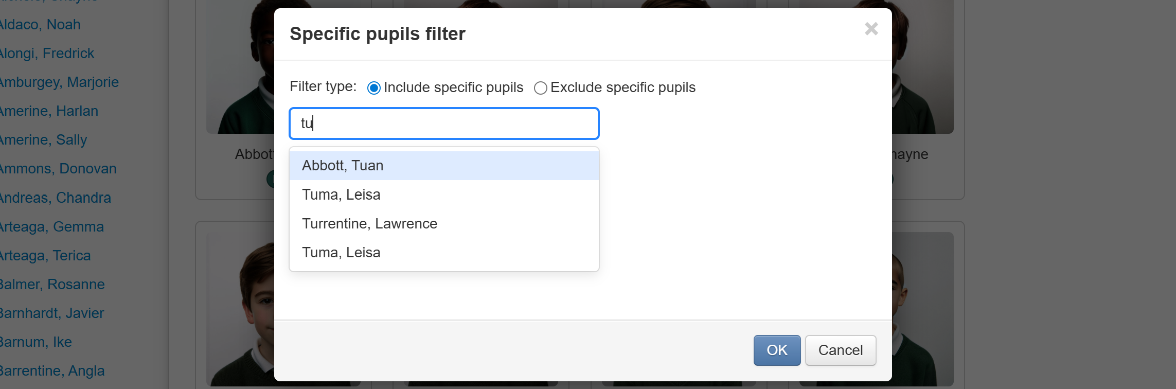The image size is (1176, 389).
Task: Open Andreas, Chandra pupil link
Action: (x=55, y=198)
